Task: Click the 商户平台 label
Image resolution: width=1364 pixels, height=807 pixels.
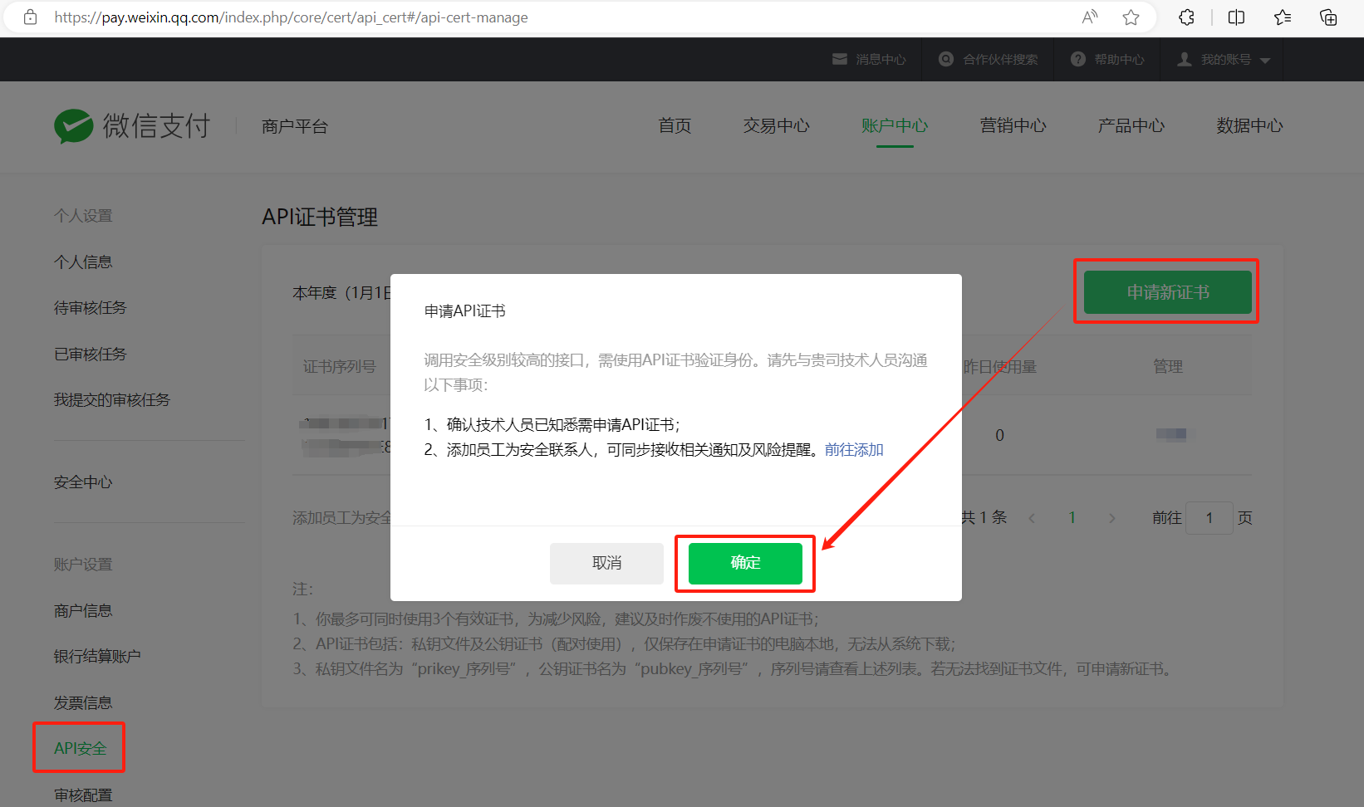Action: 295,126
